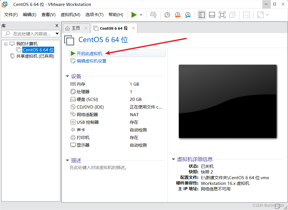Screen dimensions: 288x210
Task: Click the network icon beside 网络适配器
Action: [x=73, y=115]
